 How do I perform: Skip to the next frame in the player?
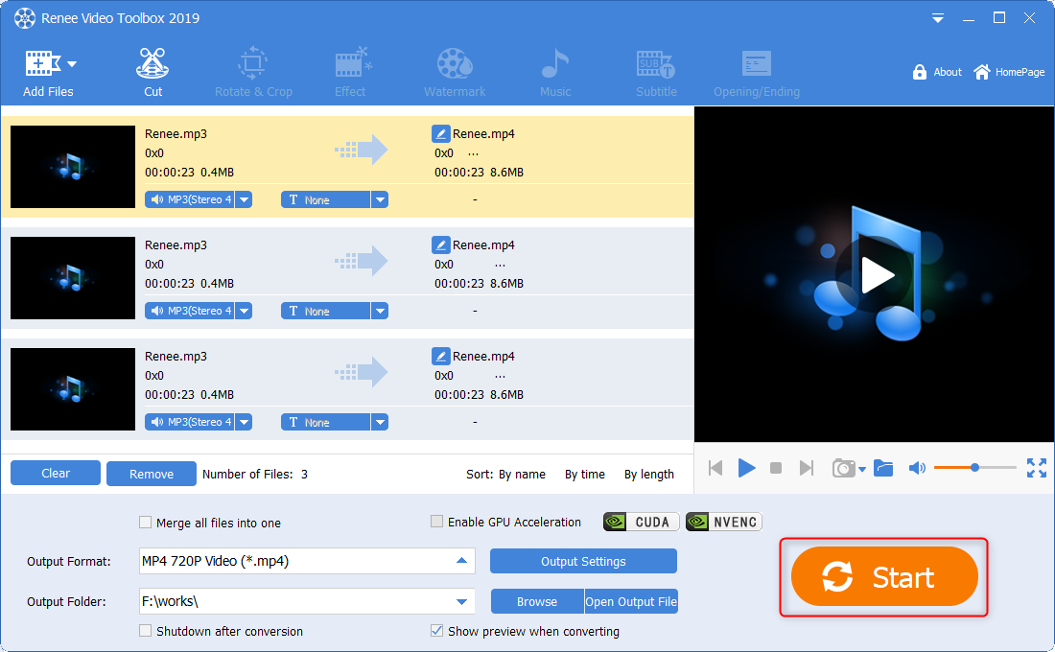[807, 468]
